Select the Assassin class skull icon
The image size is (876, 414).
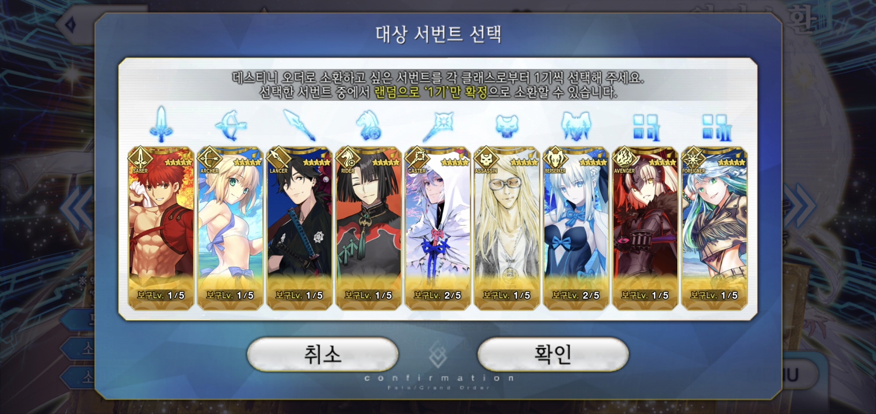click(x=507, y=126)
